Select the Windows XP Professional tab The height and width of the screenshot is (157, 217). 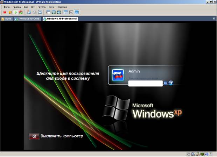pyautogui.click(x=60, y=19)
